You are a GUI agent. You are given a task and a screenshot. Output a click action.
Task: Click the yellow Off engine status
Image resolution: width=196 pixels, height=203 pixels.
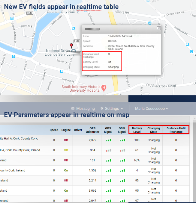click(66, 150)
